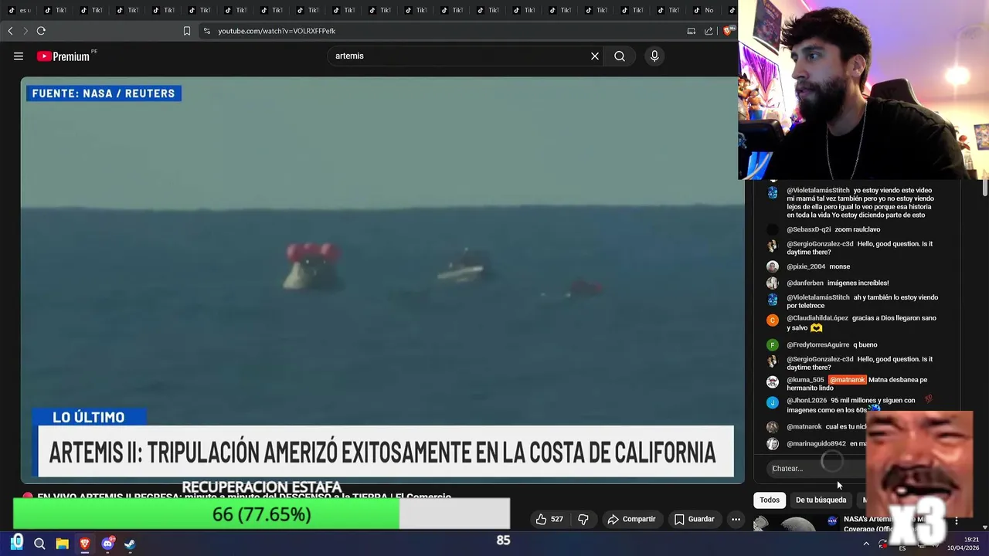Open File Explorer from the taskbar
Image resolution: width=989 pixels, height=556 pixels.
[62, 544]
